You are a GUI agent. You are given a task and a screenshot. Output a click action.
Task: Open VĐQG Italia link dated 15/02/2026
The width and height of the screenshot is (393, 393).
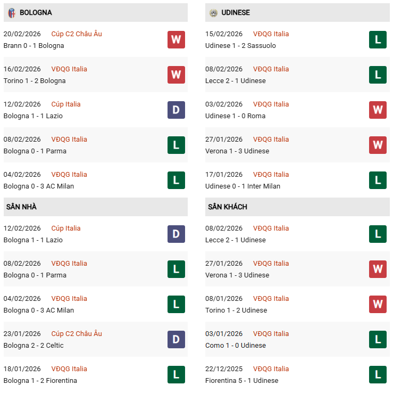pos(271,34)
